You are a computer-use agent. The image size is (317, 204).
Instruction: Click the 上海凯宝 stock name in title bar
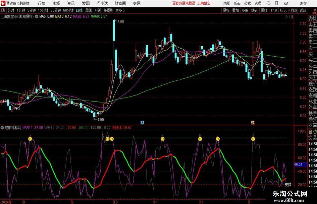(204, 3)
